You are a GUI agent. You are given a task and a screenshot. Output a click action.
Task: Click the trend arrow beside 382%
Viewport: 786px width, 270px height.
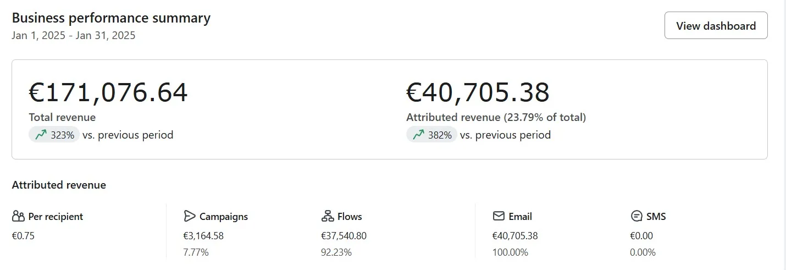(x=418, y=135)
